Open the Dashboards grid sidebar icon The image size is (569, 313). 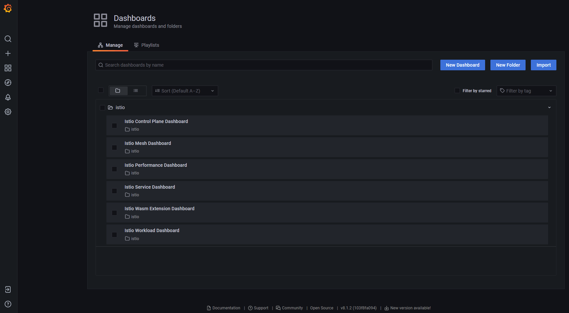pyautogui.click(x=8, y=68)
